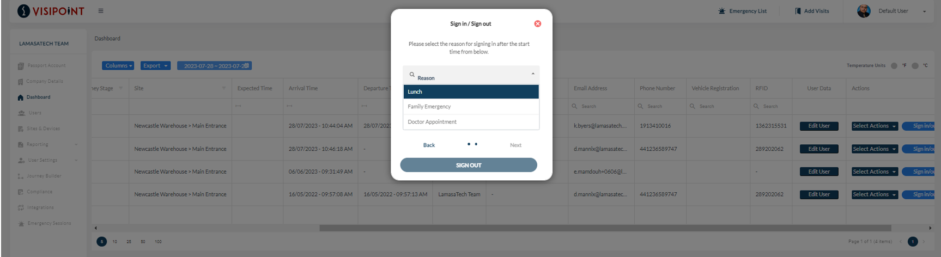Expand the Columns dropdown
The height and width of the screenshot is (257, 941).
click(118, 65)
